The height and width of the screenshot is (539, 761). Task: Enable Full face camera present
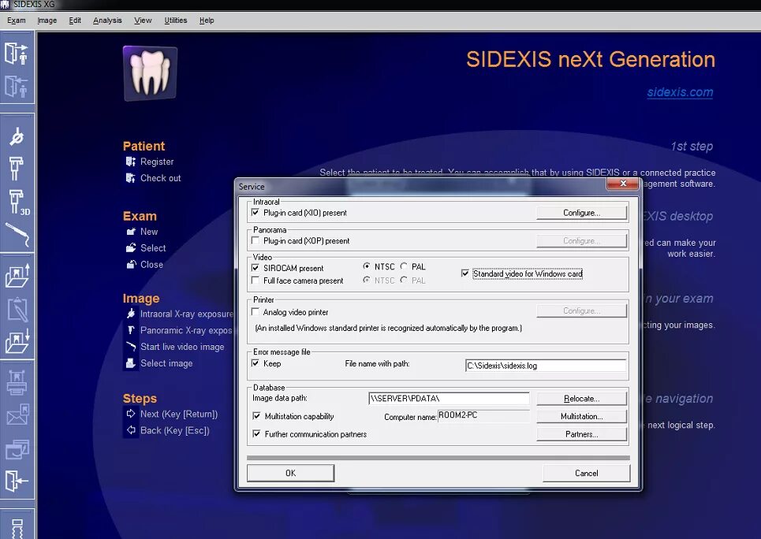[256, 281]
